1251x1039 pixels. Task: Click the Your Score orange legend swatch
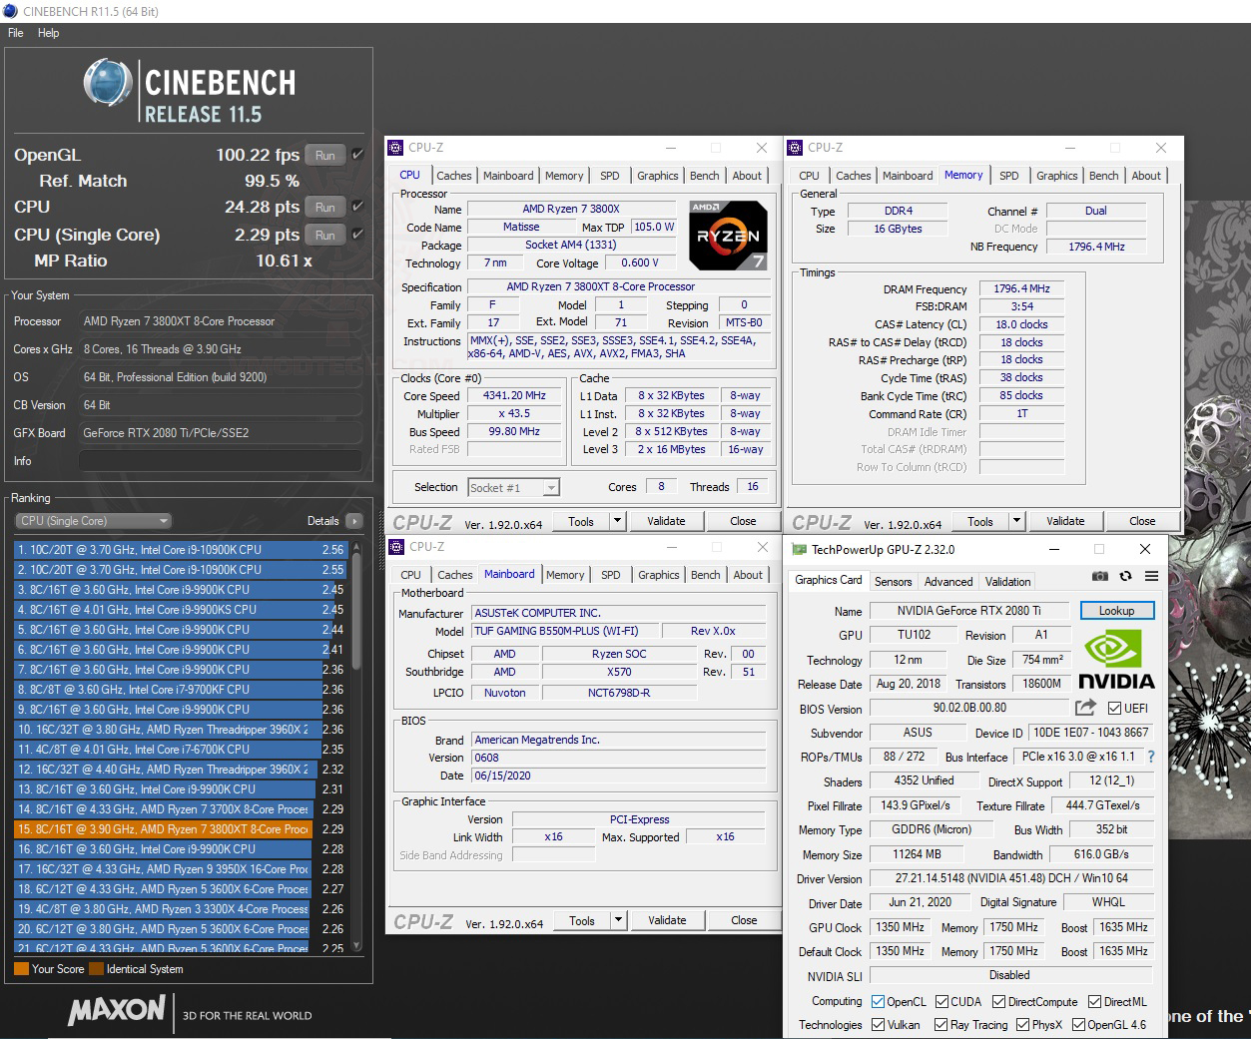(x=21, y=968)
